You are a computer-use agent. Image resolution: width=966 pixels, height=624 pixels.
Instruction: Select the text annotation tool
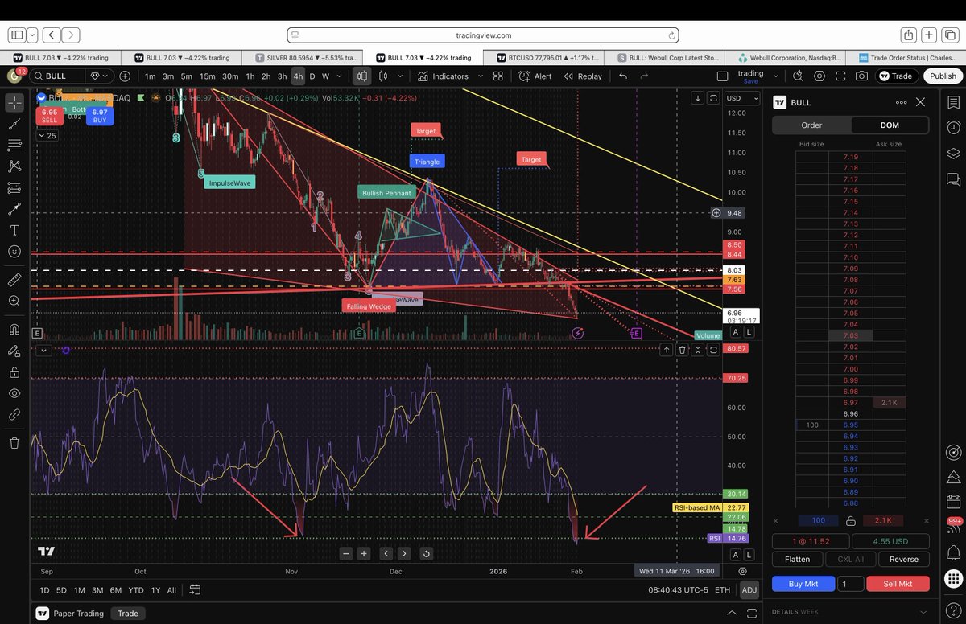point(14,230)
